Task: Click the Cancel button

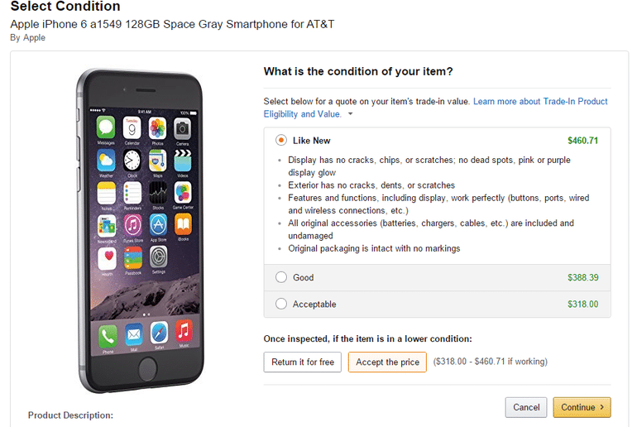Action: point(526,407)
